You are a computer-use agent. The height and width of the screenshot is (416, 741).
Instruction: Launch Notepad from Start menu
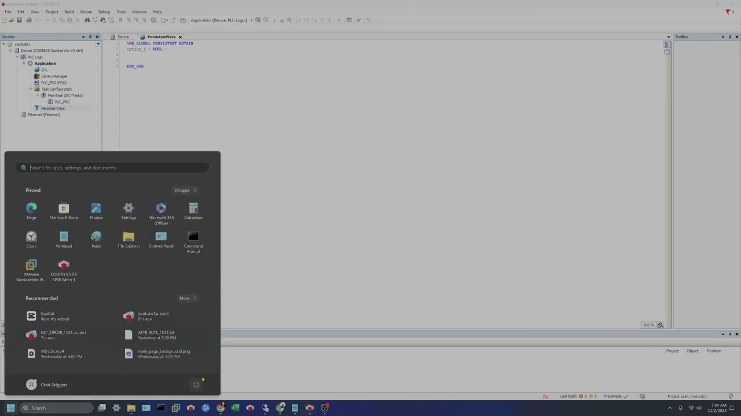[64, 239]
